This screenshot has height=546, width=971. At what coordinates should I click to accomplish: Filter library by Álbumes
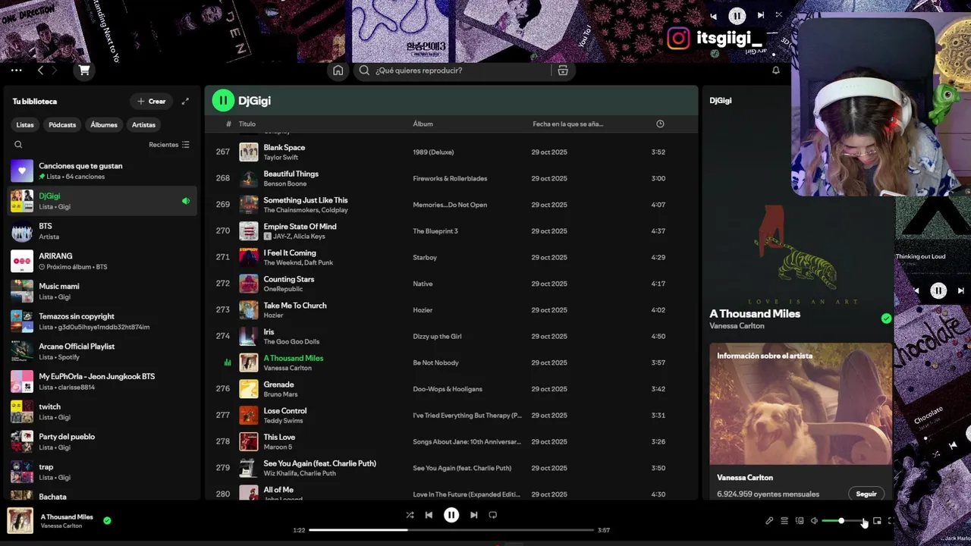(104, 125)
